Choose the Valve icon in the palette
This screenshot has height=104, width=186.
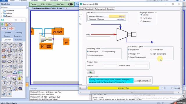15,61
